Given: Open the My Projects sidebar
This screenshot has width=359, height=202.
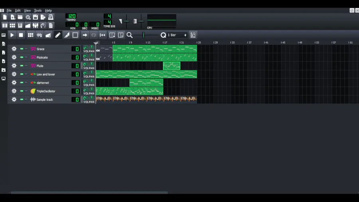Looking at the screenshot, I should 4,44.
